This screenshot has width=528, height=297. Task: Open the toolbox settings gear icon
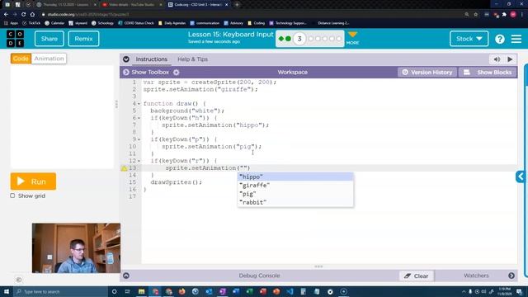pyautogui.click(x=176, y=72)
